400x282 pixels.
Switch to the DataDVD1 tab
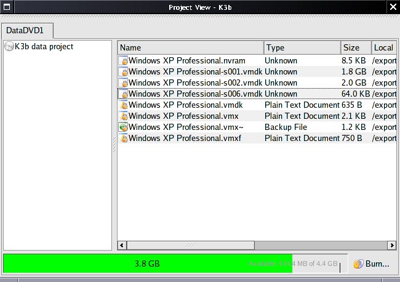click(27, 30)
